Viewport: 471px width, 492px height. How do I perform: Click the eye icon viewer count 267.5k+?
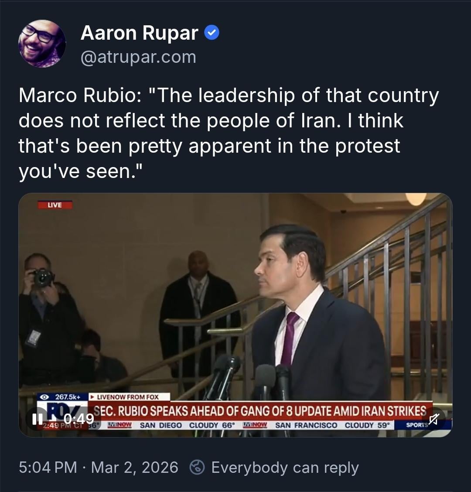62,397
